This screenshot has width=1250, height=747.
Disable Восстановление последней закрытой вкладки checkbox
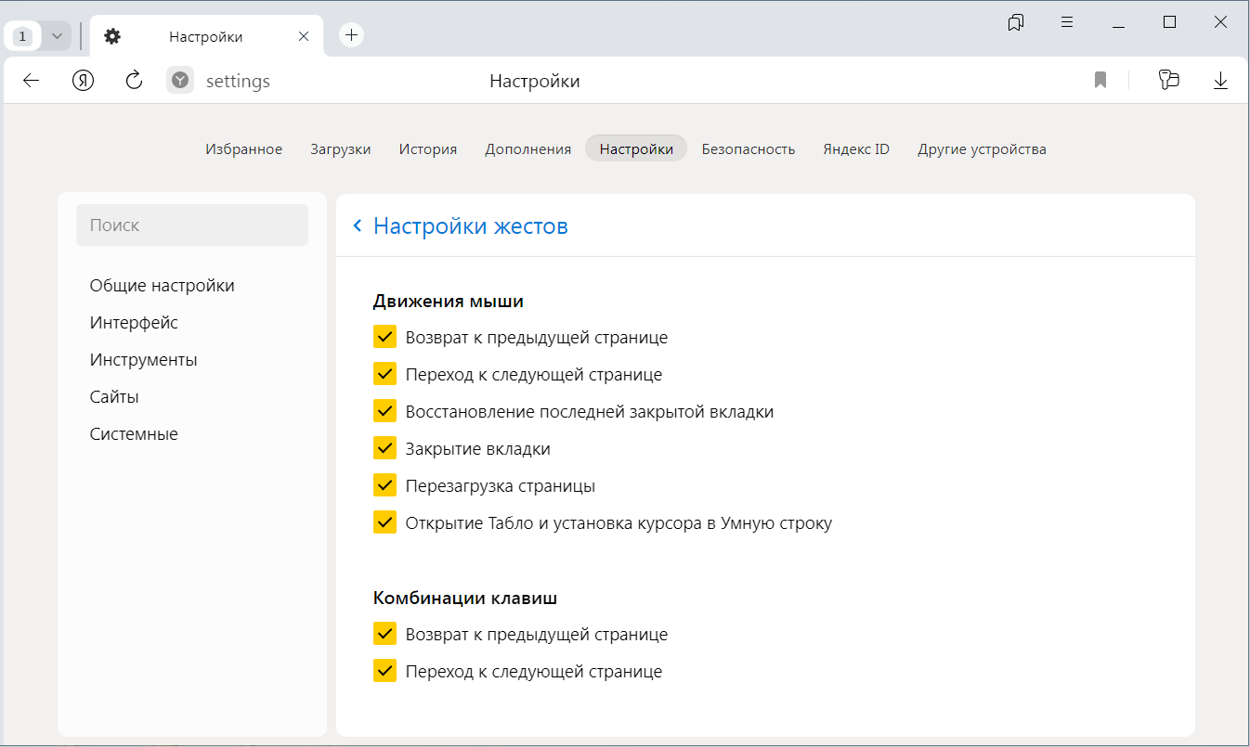tap(384, 411)
